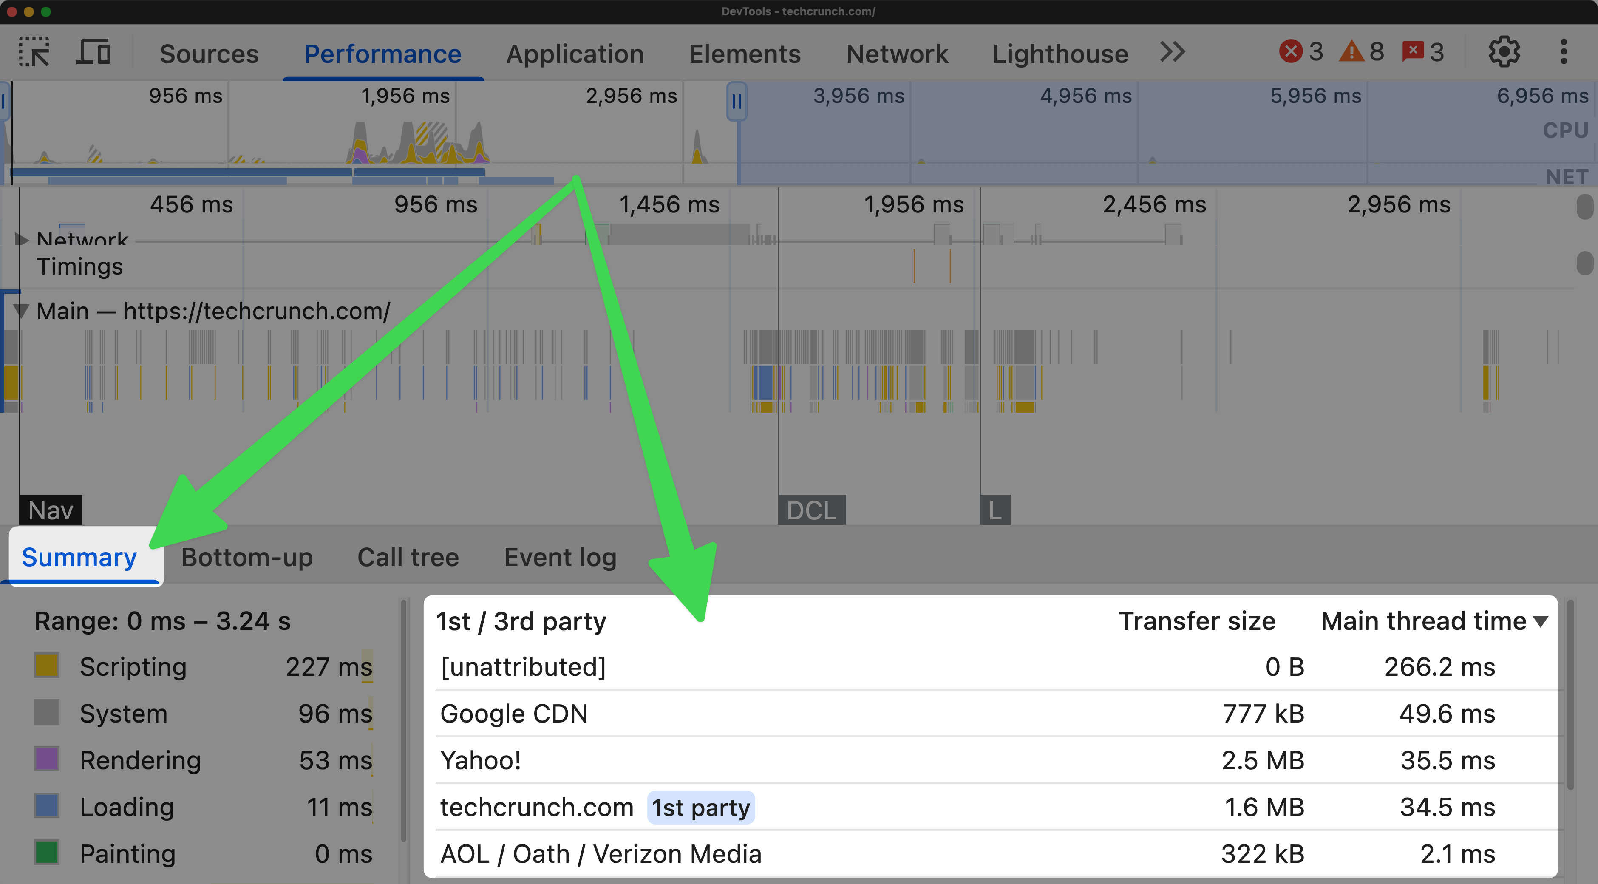The height and width of the screenshot is (884, 1598).
Task: Open DevTools settings gear
Action: [x=1504, y=52]
